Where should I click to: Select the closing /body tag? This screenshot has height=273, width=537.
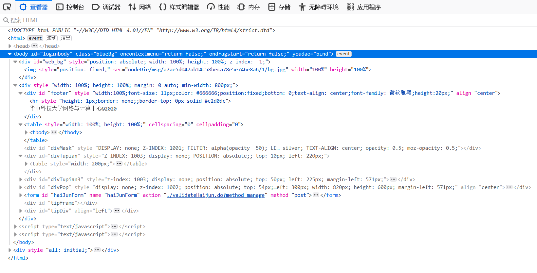point(24,242)
